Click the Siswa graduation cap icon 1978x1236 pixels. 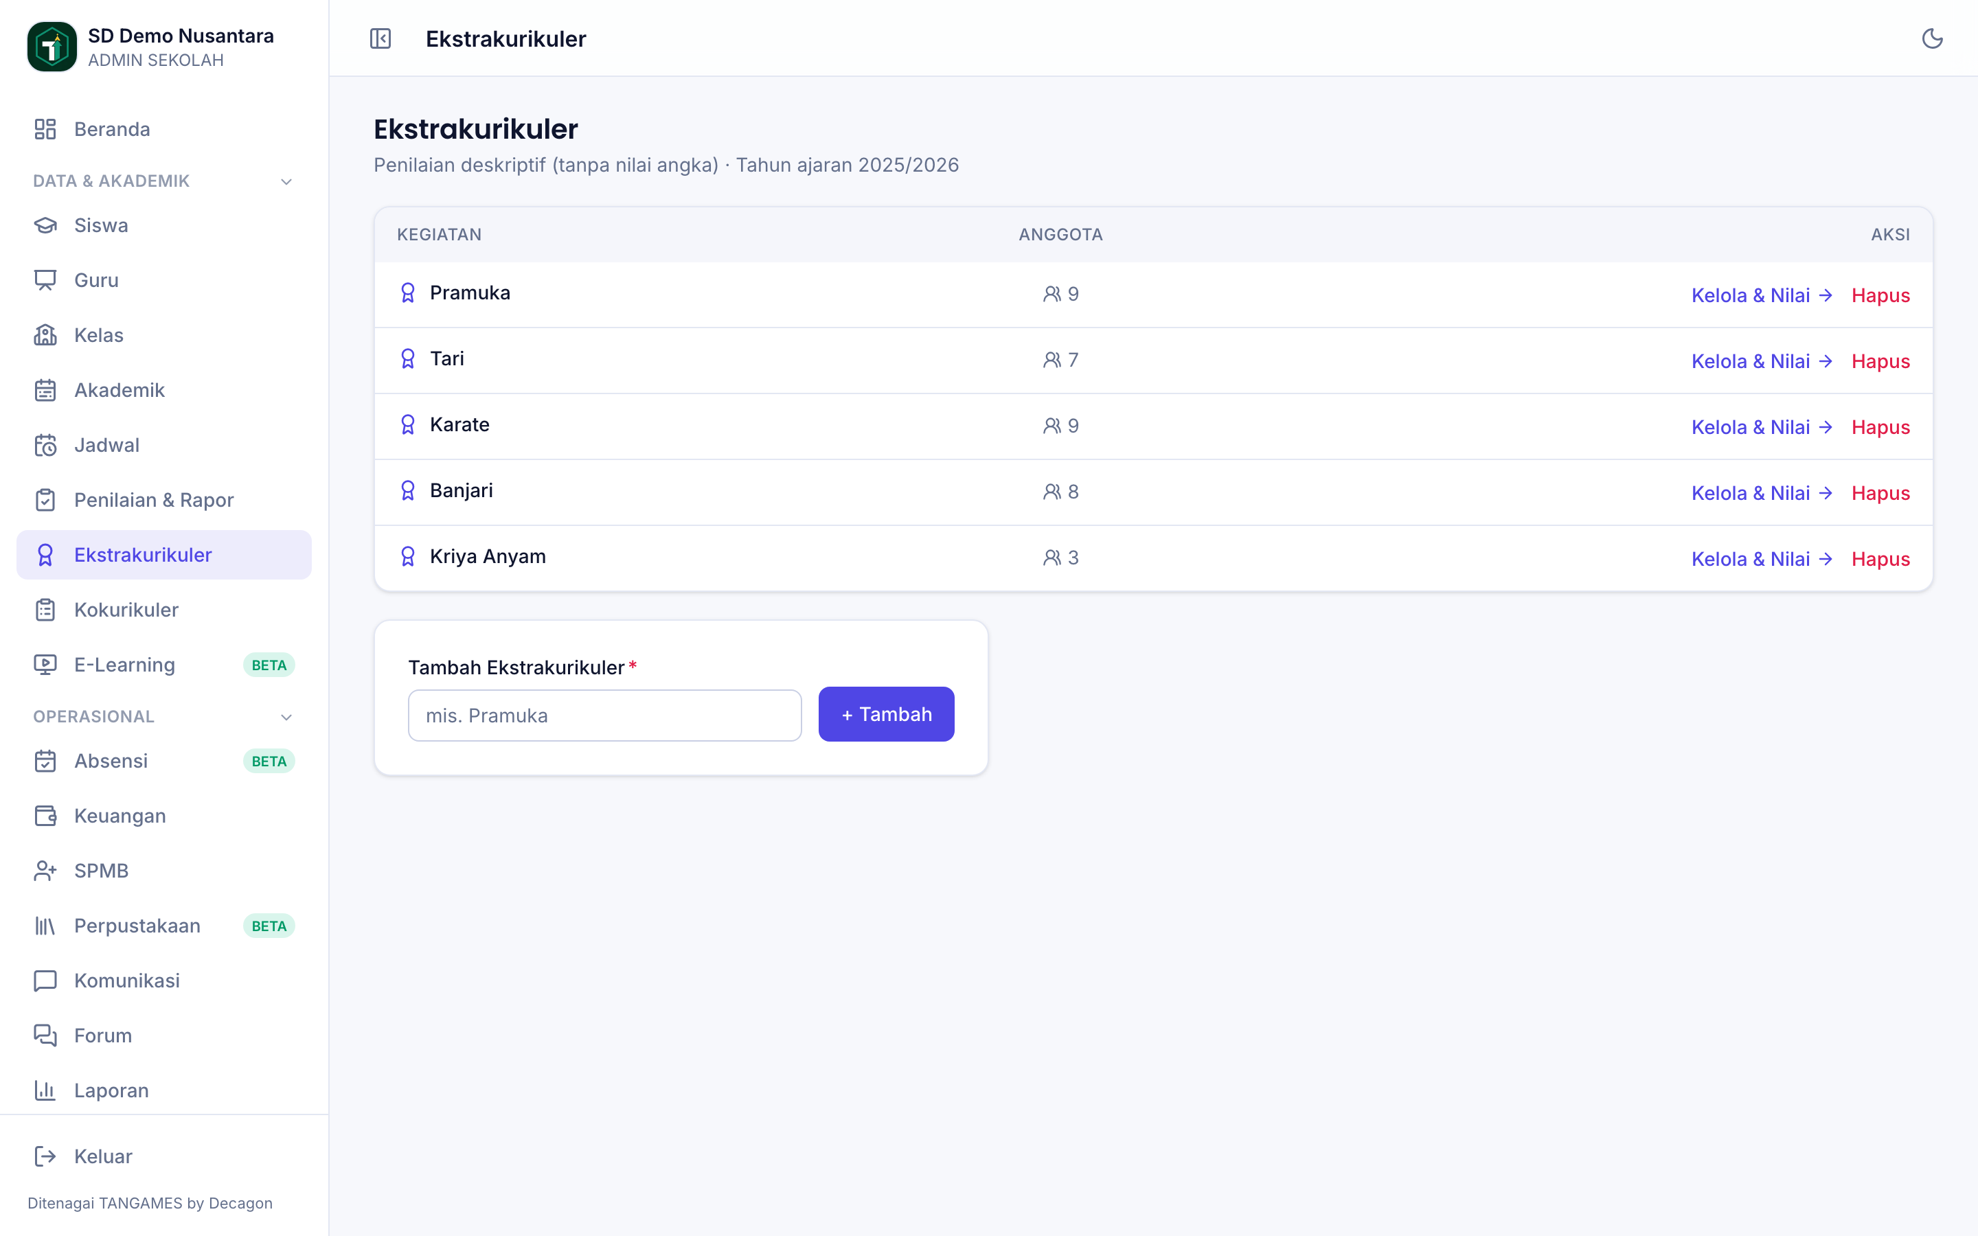coord(45,226)
